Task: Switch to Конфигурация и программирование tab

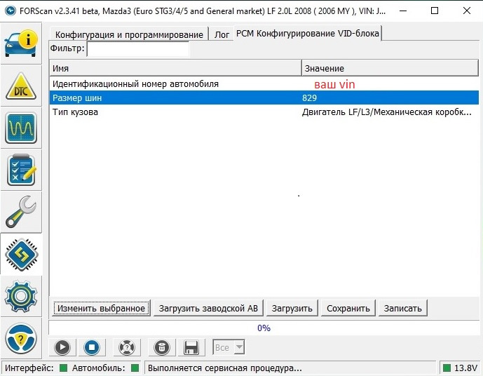Action: pyautogui.click(x=129, y=34)
